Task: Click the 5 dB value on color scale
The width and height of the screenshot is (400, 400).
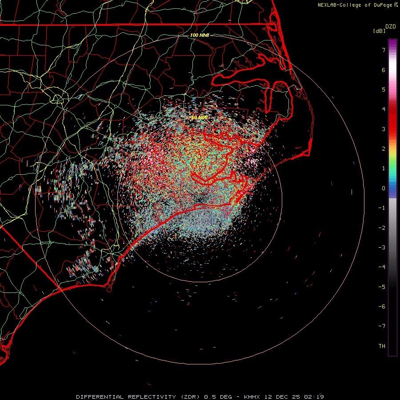Action: 384,89
